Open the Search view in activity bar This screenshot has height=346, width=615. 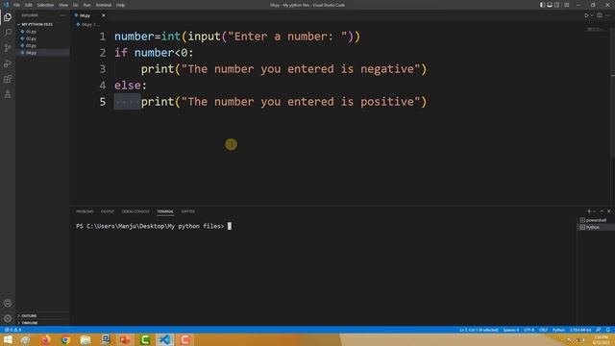point(8,33)
